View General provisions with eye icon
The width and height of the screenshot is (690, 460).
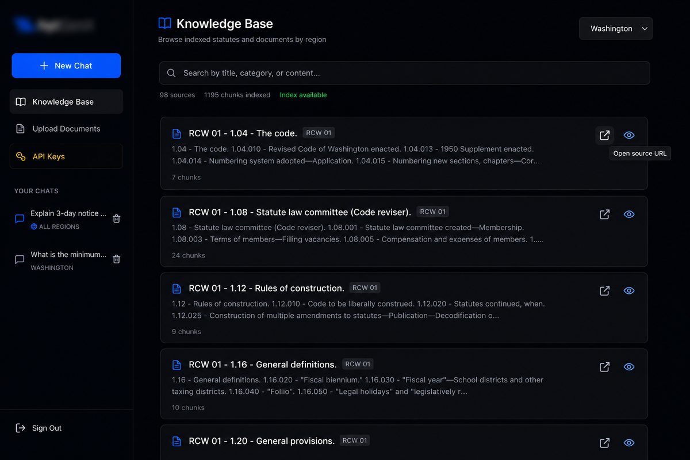pos(629,443)
